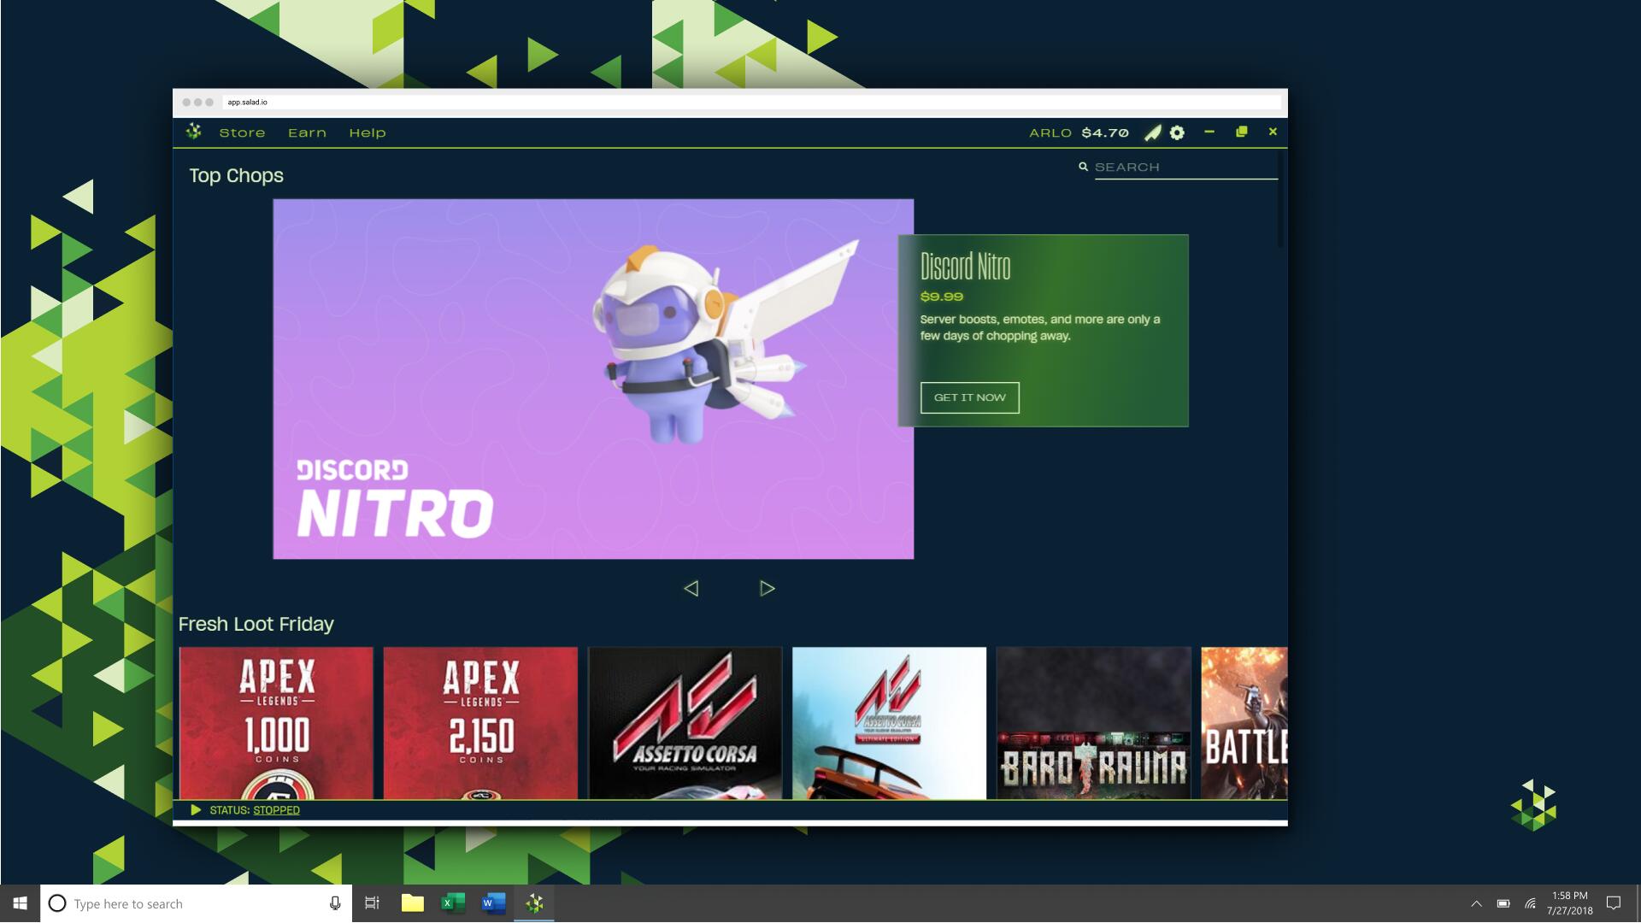The height and width of the screenshot is (923, 1641).
Task: Open File Explorer from the taskbar
Action: click(413, 903)
